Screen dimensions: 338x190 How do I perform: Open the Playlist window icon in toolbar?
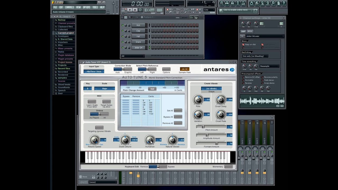point(222,3)
